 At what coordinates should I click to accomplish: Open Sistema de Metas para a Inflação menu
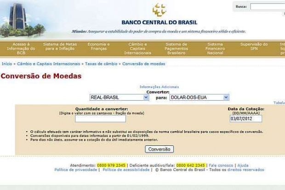tap(60, 46)
